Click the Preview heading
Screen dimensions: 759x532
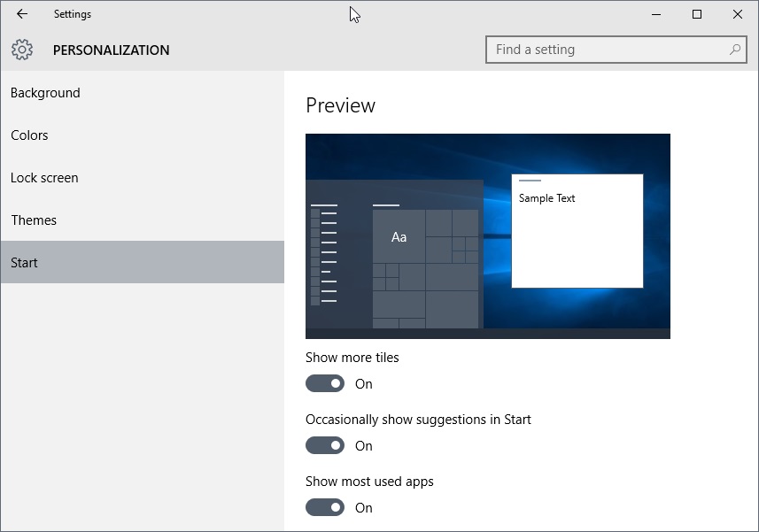pos(340,105)
